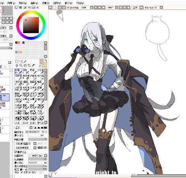Click the toolbar zoom-in plus button
Image resolution: width=186 pixels, height=178 pixels.
[100, 8]
